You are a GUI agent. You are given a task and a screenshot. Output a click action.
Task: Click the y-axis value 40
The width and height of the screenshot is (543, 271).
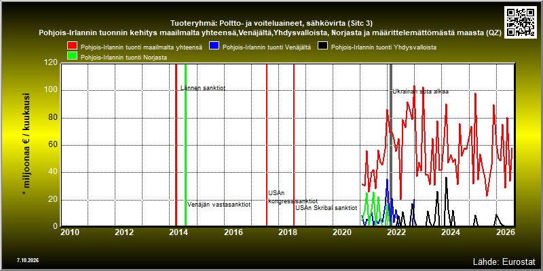click(x=54, y=172)
